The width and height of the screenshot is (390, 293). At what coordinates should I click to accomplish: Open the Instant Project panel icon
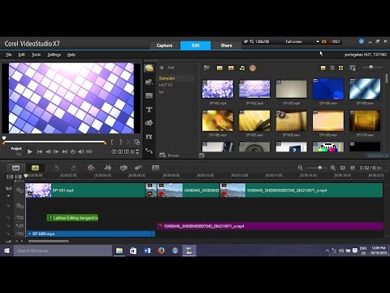point(149,81)
